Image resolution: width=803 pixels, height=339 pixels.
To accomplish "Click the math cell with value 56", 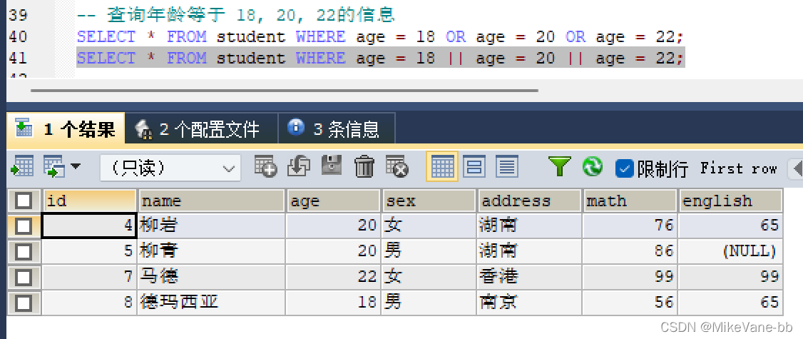I will click(x=630, y=303).
